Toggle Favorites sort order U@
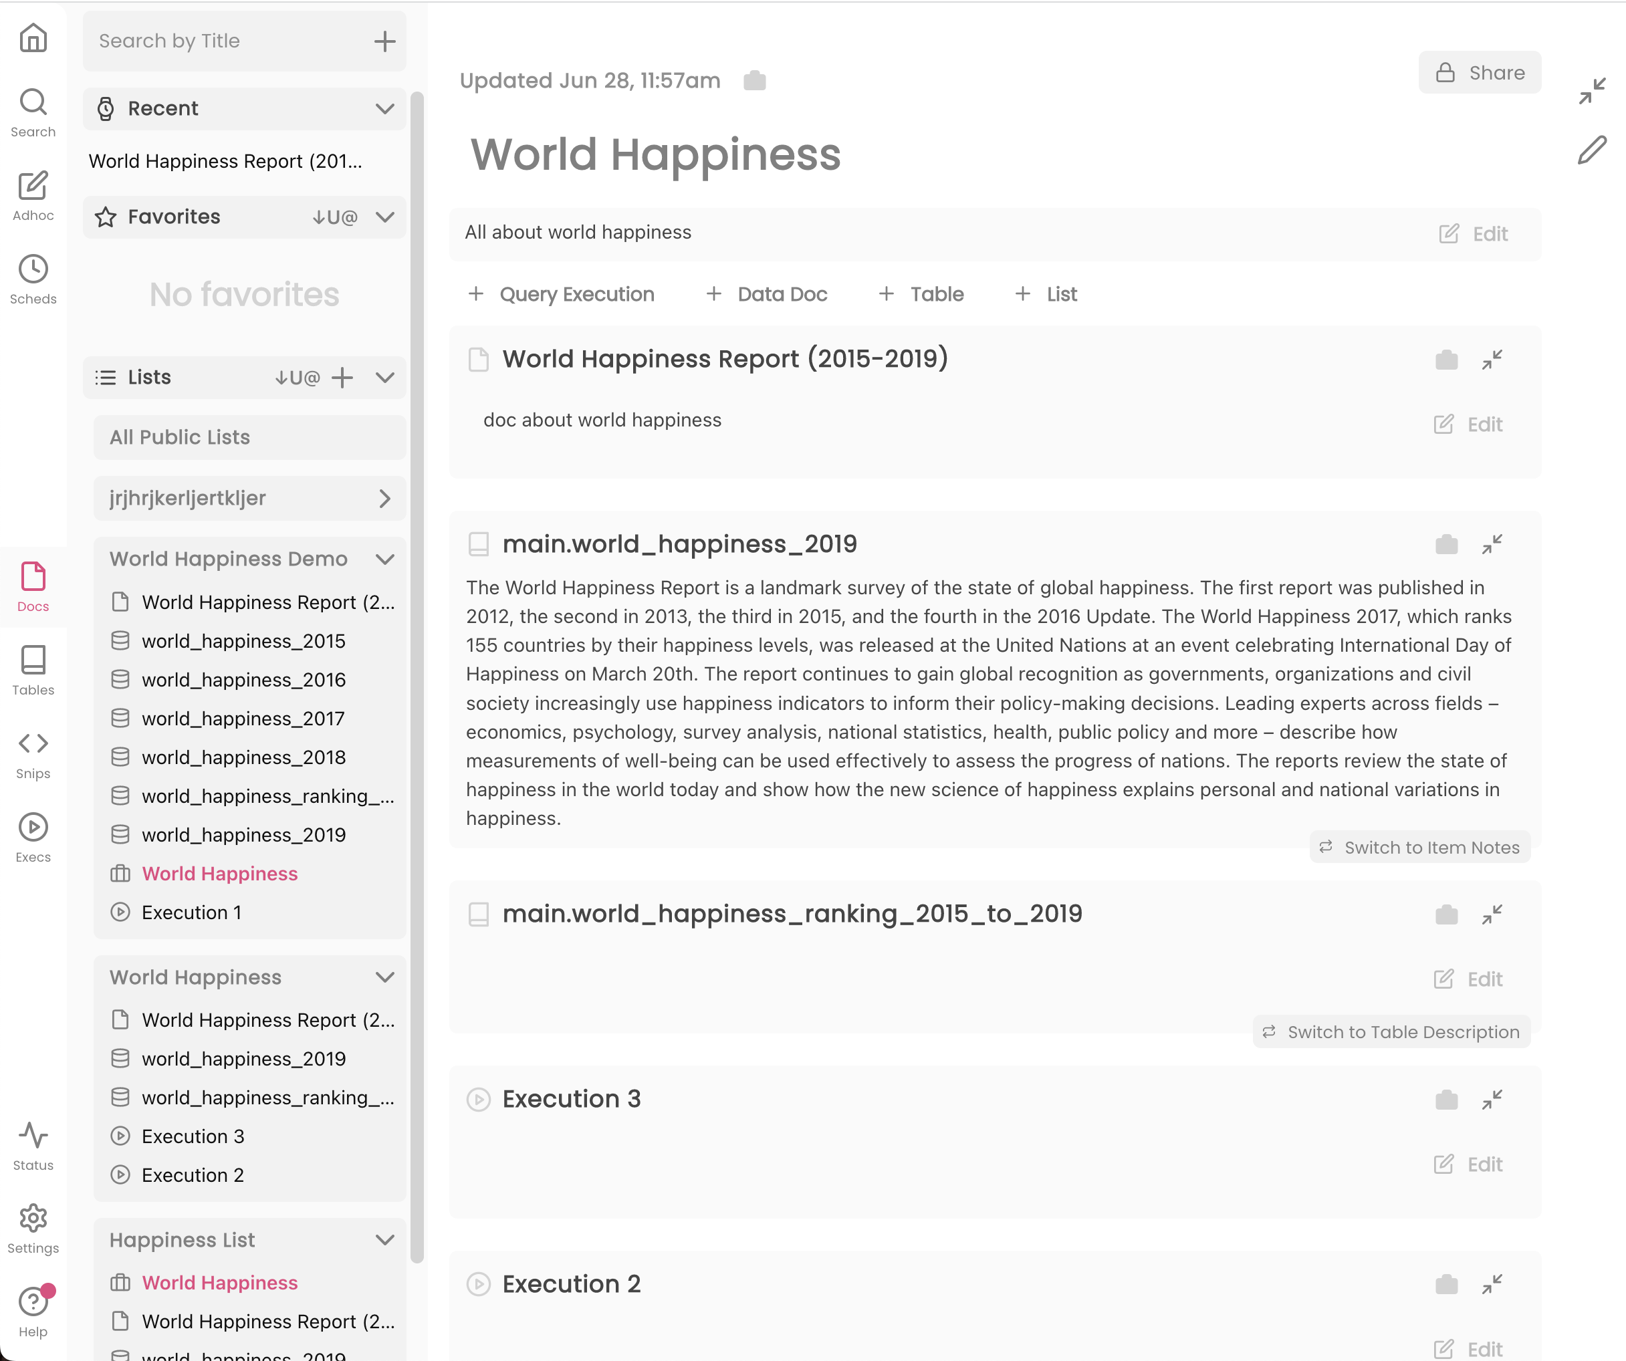 (334, 217)
